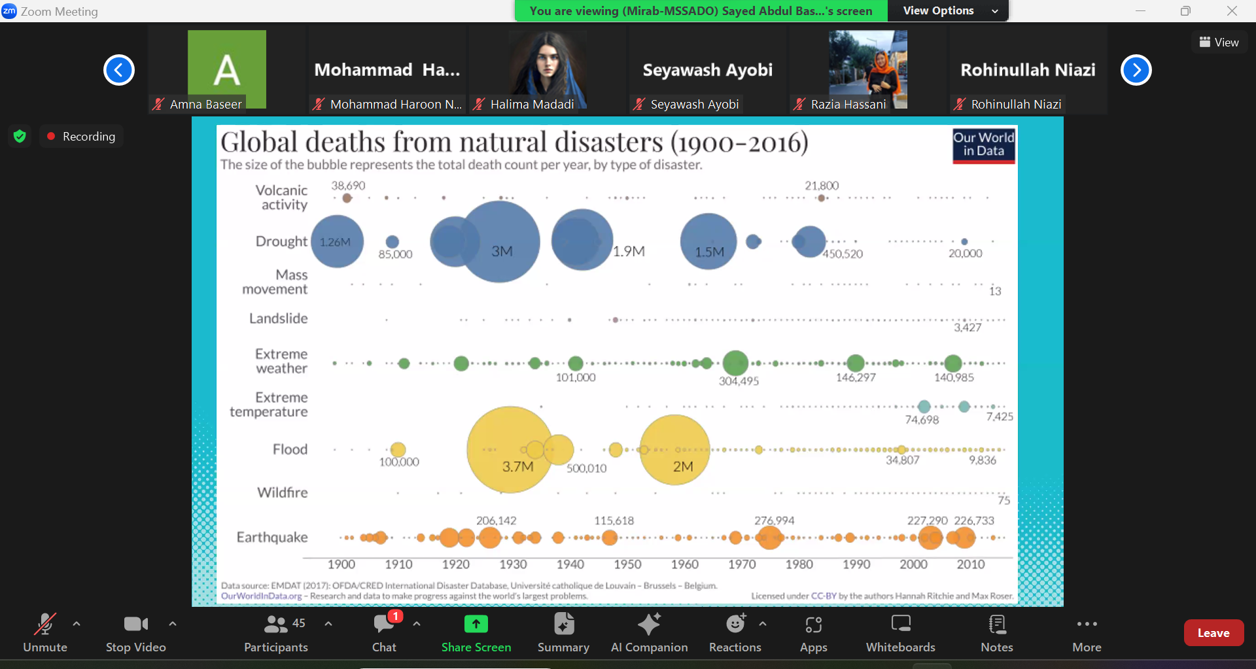Open the Reactions picker
Screen dimensions: 1256x669
735,633
